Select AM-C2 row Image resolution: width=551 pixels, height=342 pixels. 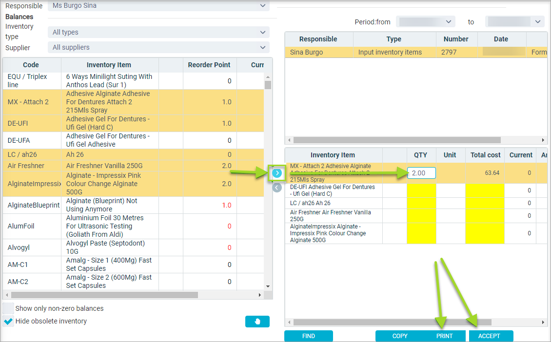(133, 282)
